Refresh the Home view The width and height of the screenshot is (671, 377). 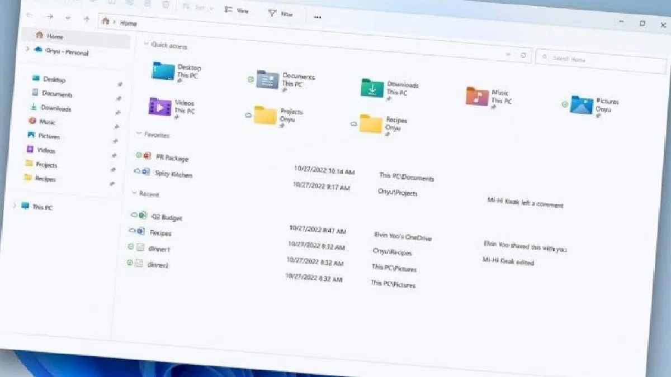tap(523, 55)
